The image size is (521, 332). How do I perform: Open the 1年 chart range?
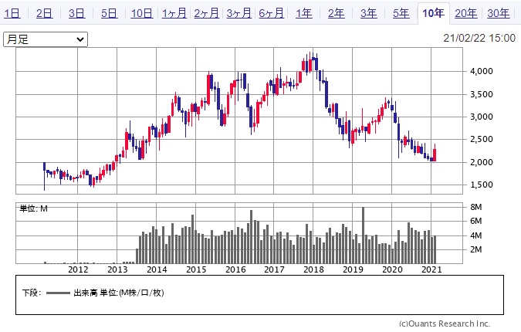coord(304,13)
